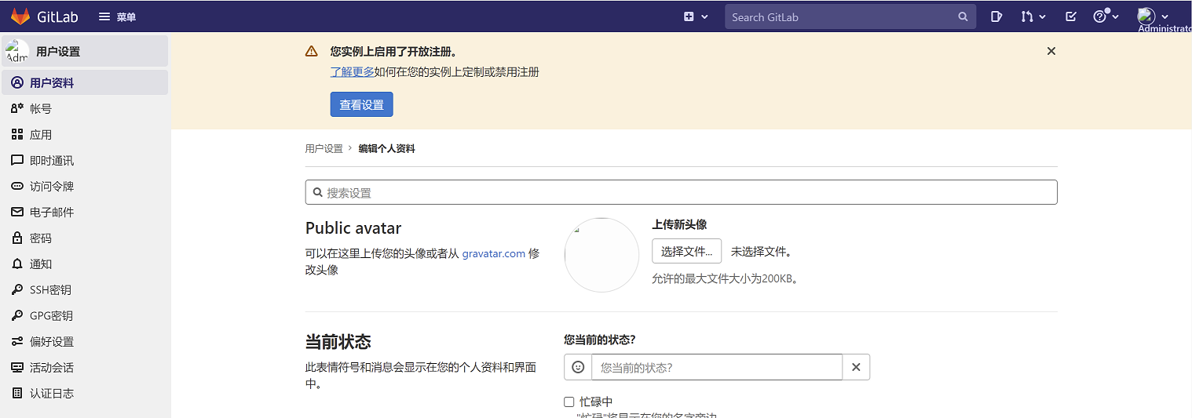The width and height of the screenshot is (1192, 418).
Task: Follow the 了解更多 link
Action: (x=352, y=72)
